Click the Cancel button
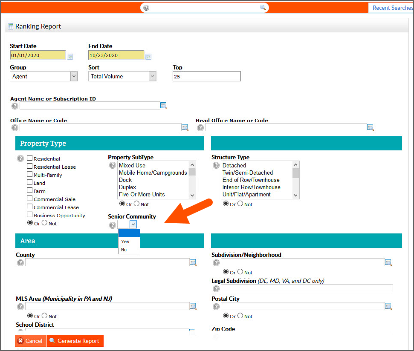 pyautogui.click(x=31, y=341)
